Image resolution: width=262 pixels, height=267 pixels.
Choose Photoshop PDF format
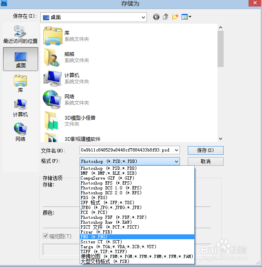(x=137, y=217)
